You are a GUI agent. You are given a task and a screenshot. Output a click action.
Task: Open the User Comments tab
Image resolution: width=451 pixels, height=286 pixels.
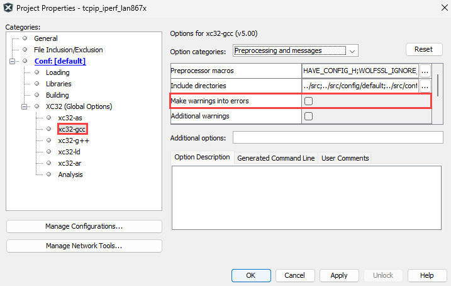pos(344,158)
